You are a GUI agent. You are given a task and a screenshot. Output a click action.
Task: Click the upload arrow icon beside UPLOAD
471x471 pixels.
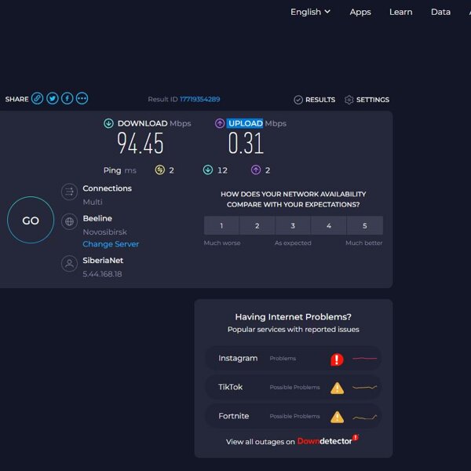[x=220, y=123]
